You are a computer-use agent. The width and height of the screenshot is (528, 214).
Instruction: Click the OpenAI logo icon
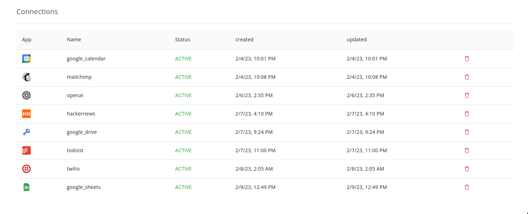pyautogui.click(x=26, y=95)
